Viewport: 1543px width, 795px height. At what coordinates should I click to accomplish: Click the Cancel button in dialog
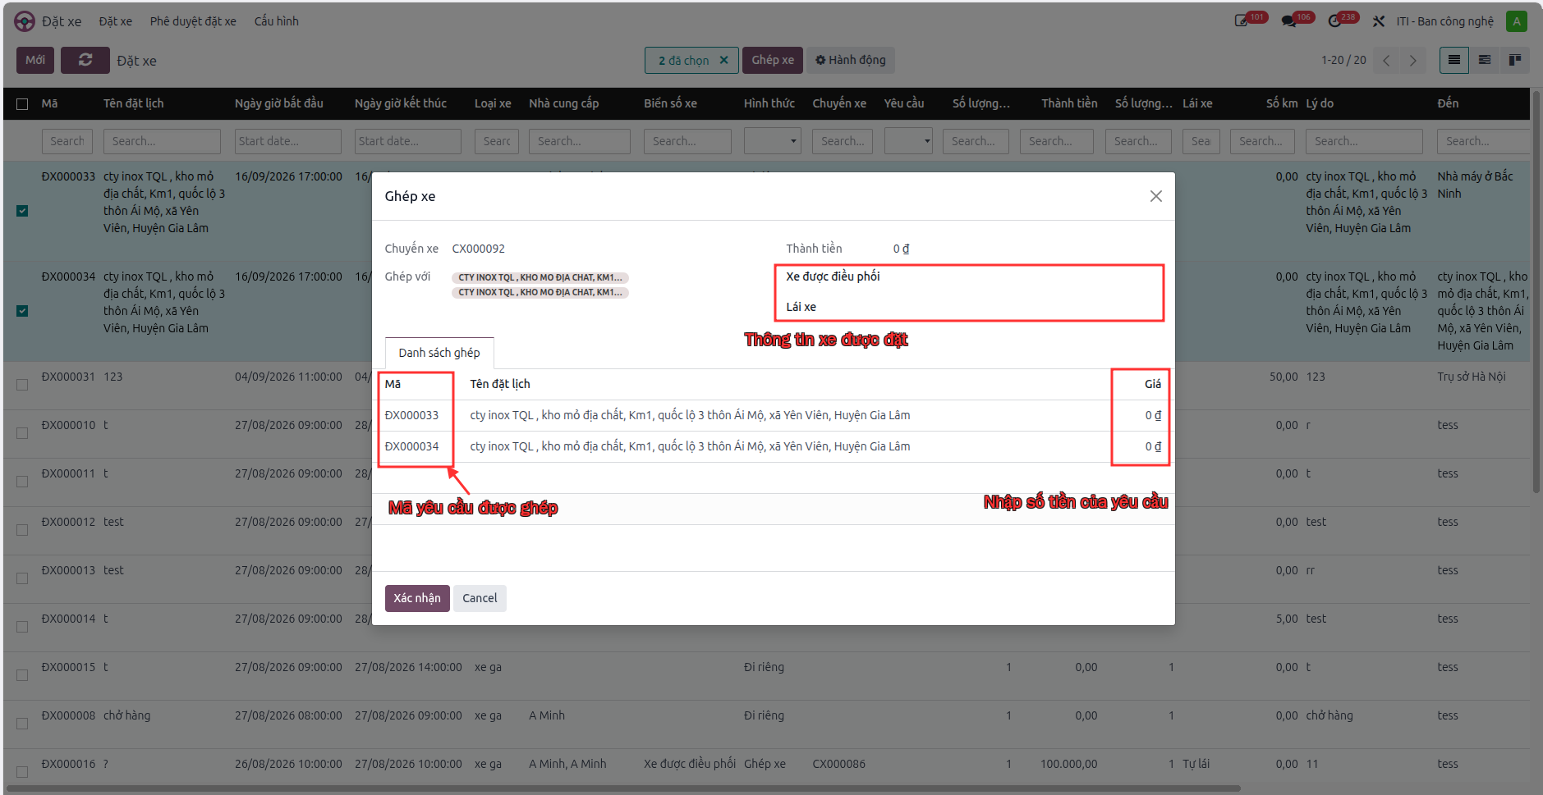(480, 598)
